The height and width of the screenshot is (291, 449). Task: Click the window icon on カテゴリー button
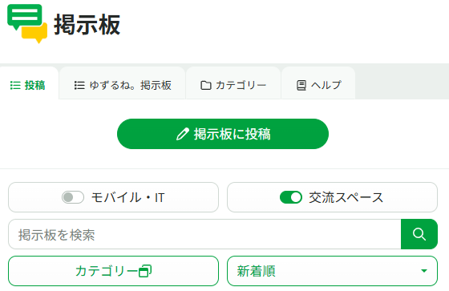click(x=145, y=271)
